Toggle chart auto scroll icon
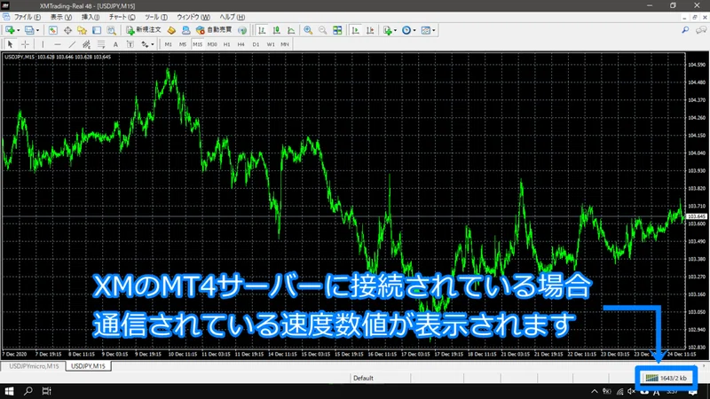 click(x=356, y=30)
